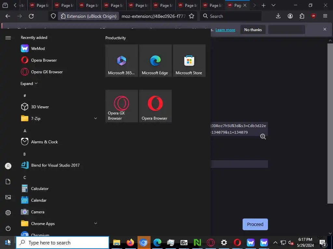The image size is (333, 249).
Task: Bookmark this page with the star
Action: click(x=192, y=16)
